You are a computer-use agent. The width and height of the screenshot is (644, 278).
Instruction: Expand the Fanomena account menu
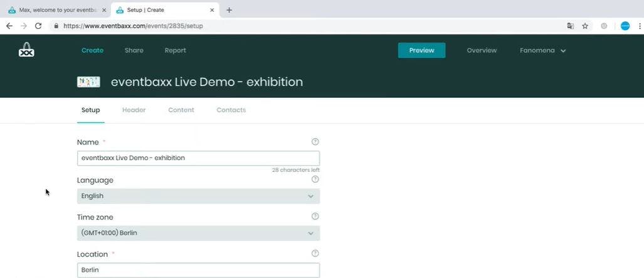[x=542, y=51]
